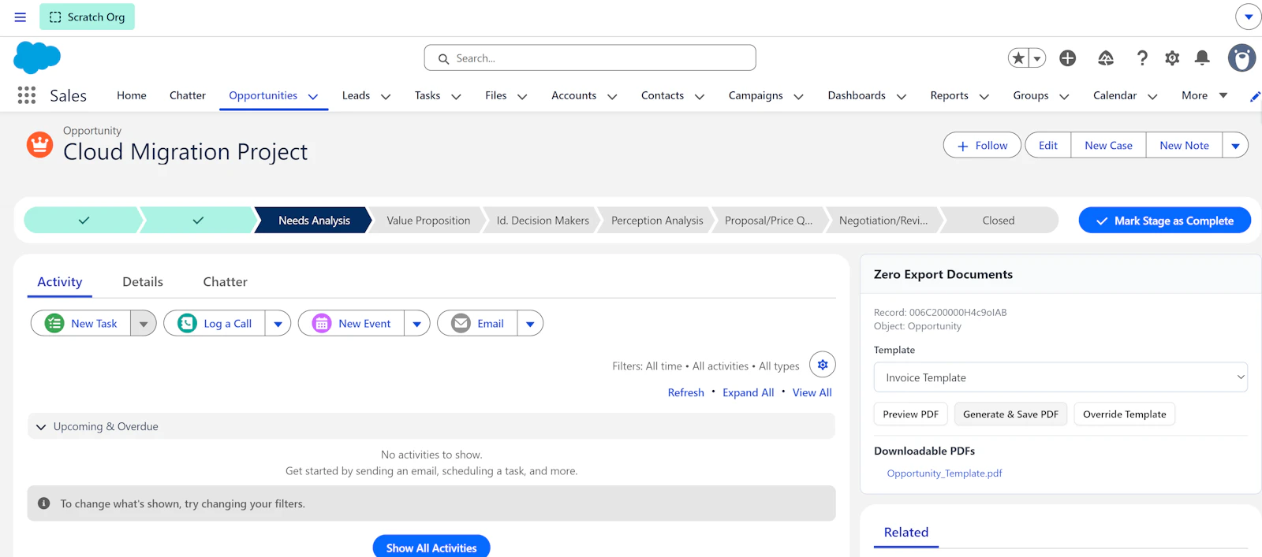The width and height of the screenshot is (1262, 557).
Task: Open the Trailhead guidance icon
Action: click(x=1106, y=58)
